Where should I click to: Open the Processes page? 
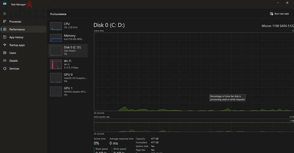24,21
